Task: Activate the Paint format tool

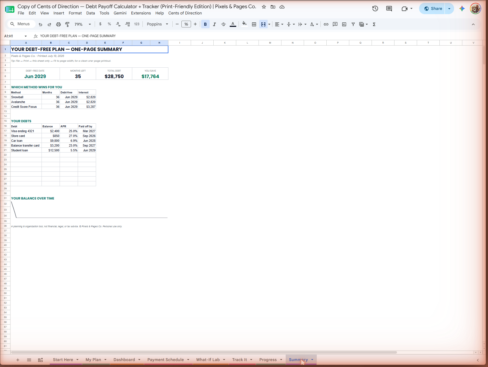Action: coord(67,24)
